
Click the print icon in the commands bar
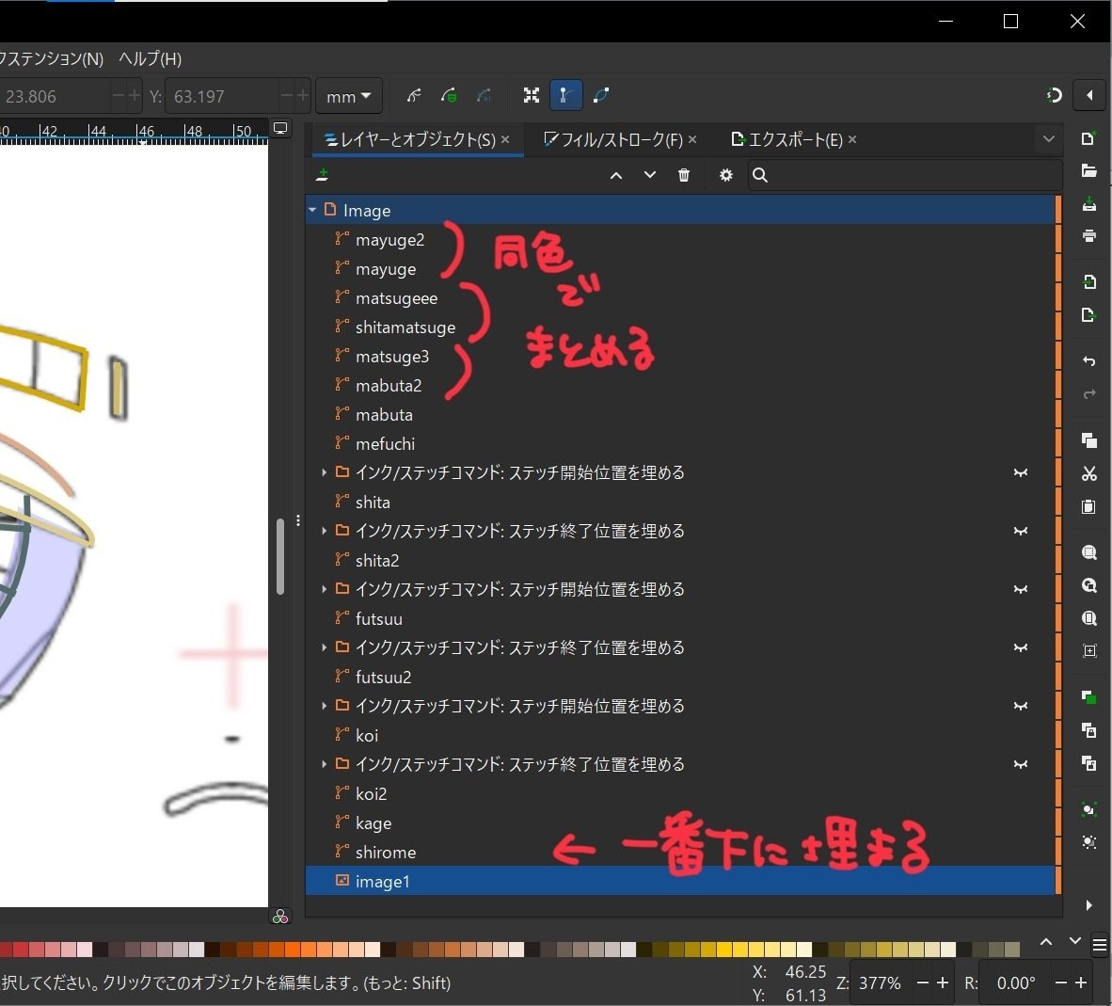(x=1088, y=236)
